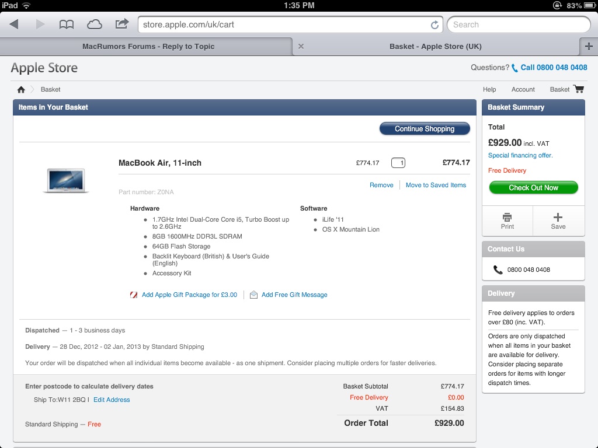
Task: Tap the Safari back arrow
Action: [x=14, y=24]
